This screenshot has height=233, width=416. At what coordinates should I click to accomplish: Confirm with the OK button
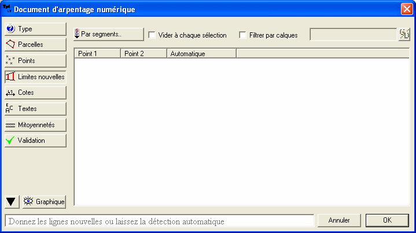pos(387,220)
